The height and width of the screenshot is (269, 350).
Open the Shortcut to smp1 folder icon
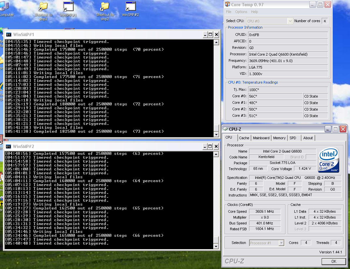(43, 11)
